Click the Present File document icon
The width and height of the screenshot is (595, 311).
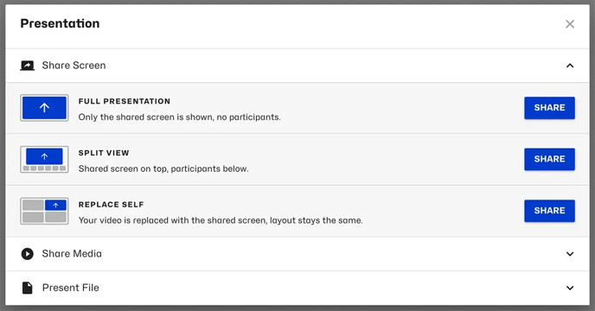click(28, 288)
